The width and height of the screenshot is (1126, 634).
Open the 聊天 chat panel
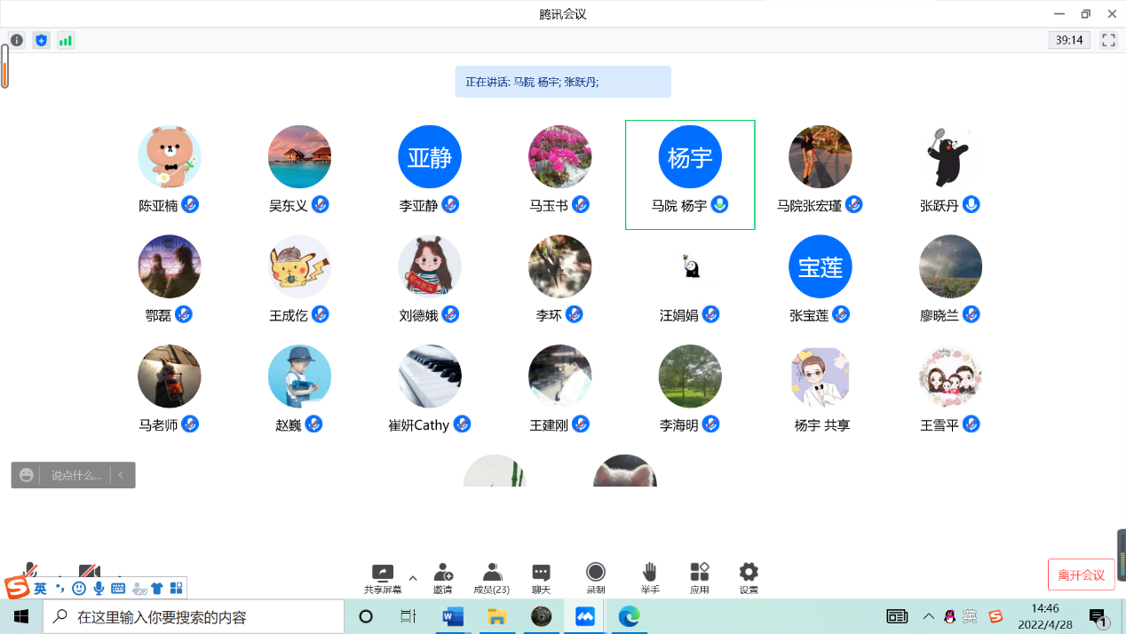coord(541,572)
